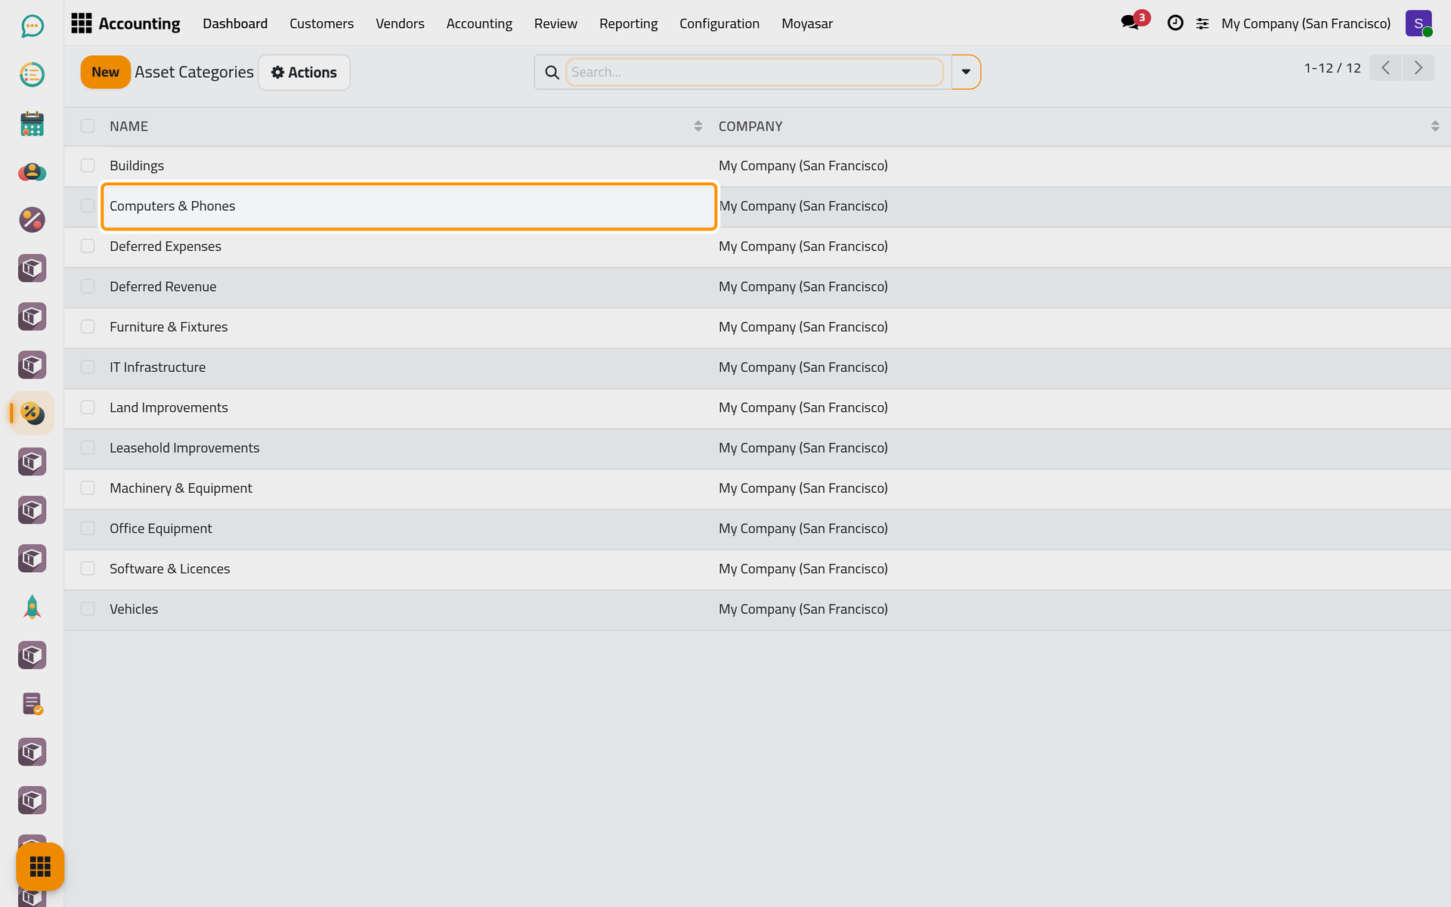Check the Buildings row checkbox
This screenshot has height=907, width=1451.
[x=88, y=166]
